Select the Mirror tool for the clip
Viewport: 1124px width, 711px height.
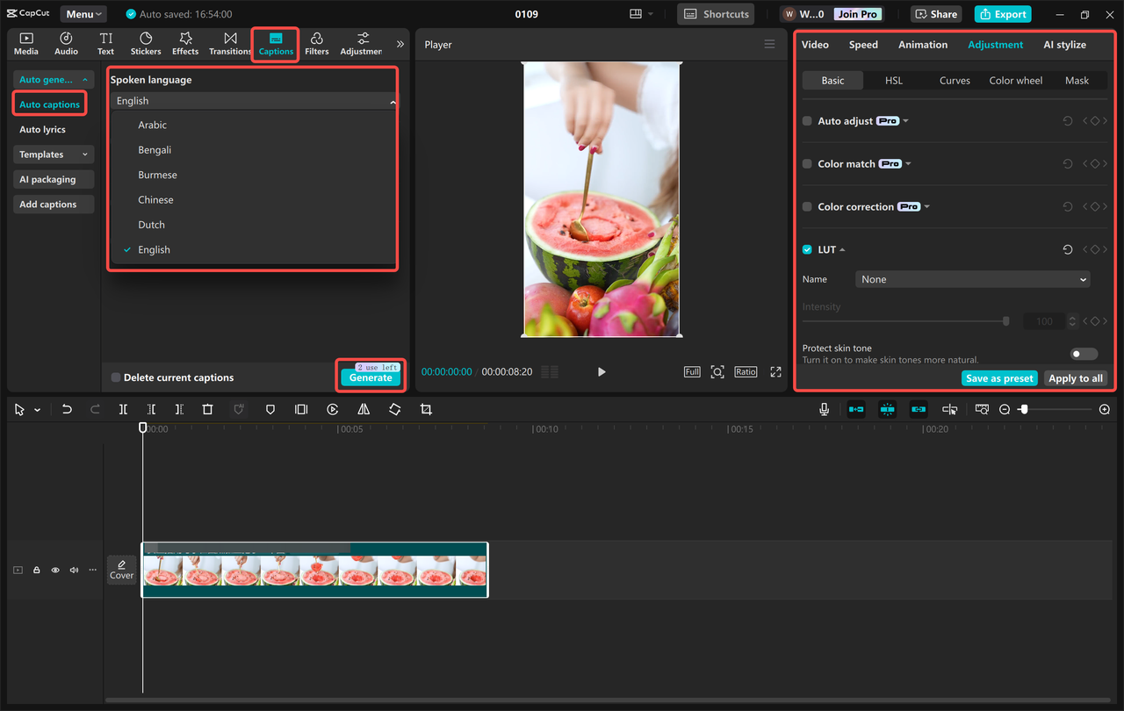pos(364,409)
